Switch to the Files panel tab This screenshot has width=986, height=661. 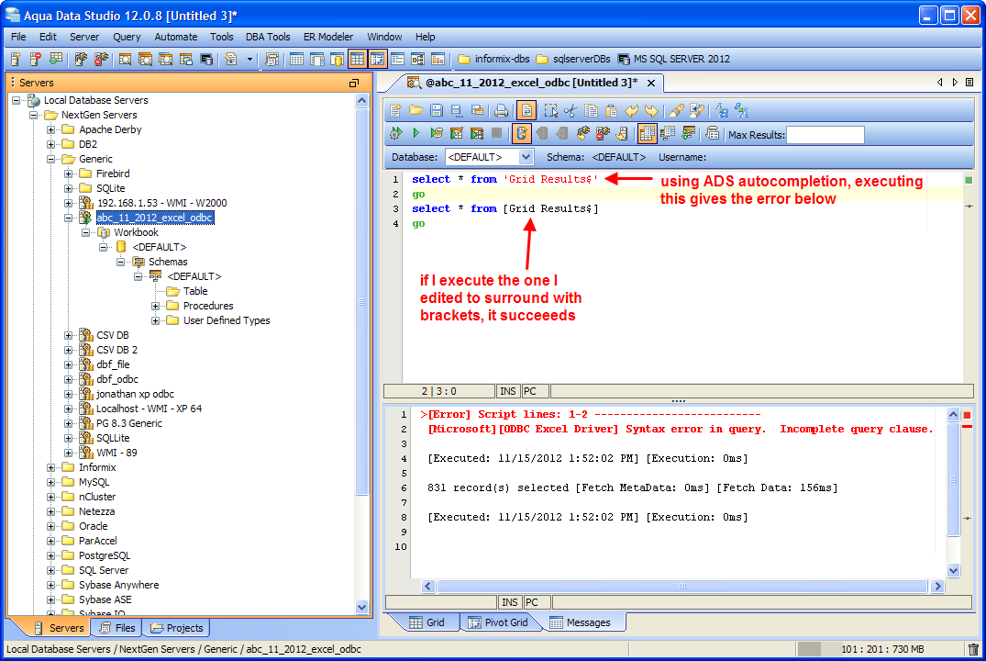pyautogui.click(x=117, y=628)
